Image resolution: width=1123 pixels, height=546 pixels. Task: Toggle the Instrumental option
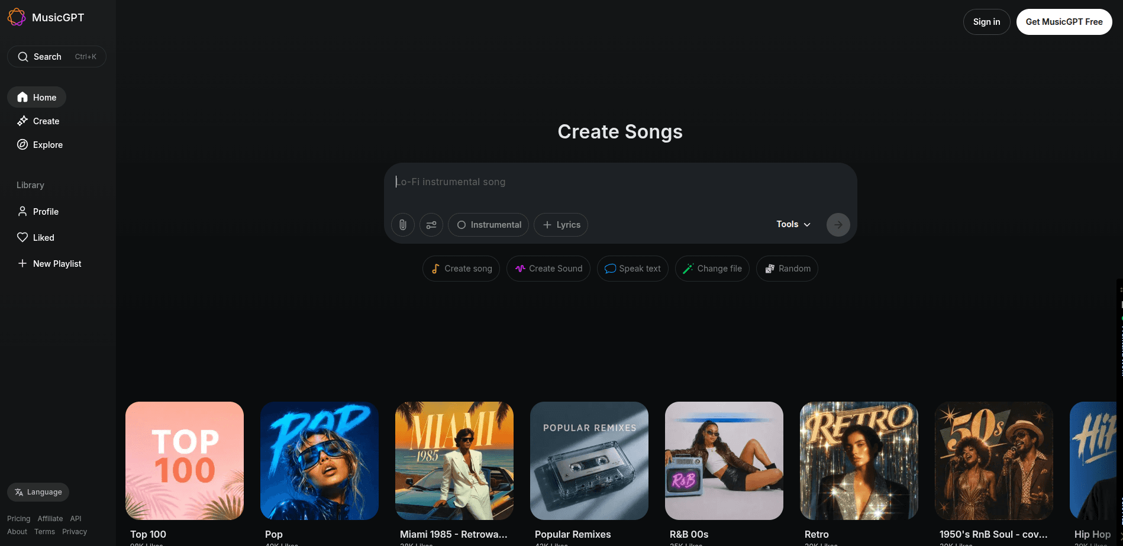[x=488, y=225]
